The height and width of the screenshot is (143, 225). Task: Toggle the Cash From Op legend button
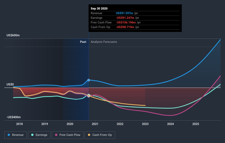tap(100, 135)
